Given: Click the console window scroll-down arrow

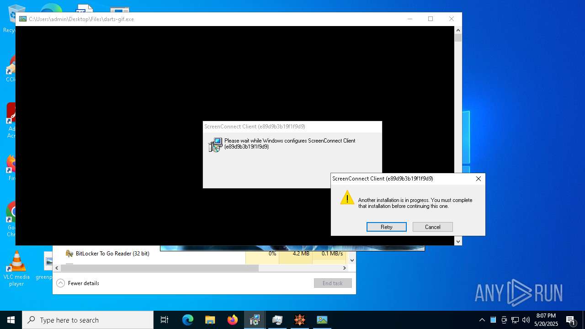Looking at the screenshot, I should [x=458, y=241].
